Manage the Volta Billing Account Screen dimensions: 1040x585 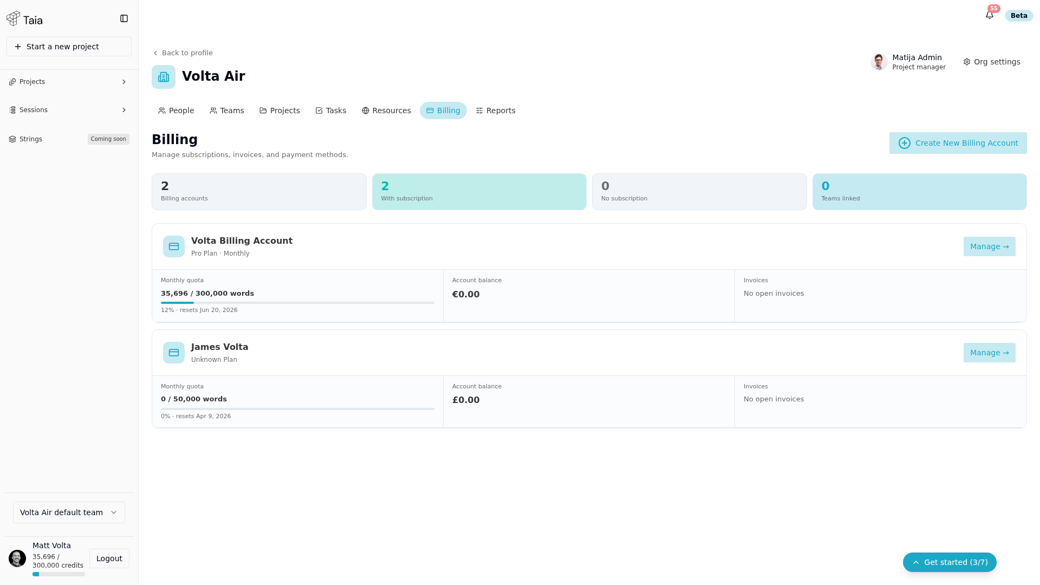coord(989,246)
